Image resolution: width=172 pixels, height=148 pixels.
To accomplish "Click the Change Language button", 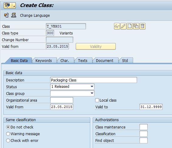I will point(35,16).
